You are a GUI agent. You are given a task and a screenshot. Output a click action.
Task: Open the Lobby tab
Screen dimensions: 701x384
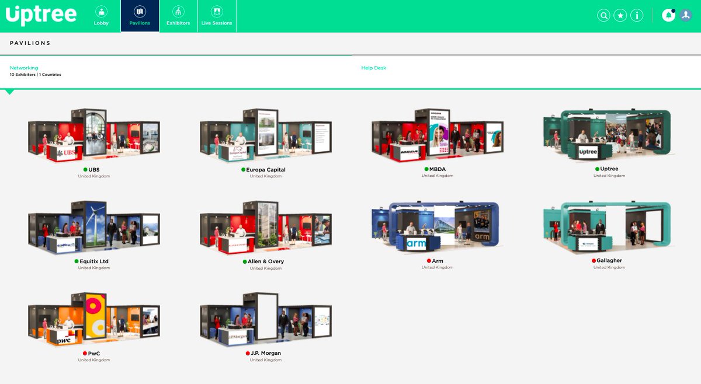(102, 16)
